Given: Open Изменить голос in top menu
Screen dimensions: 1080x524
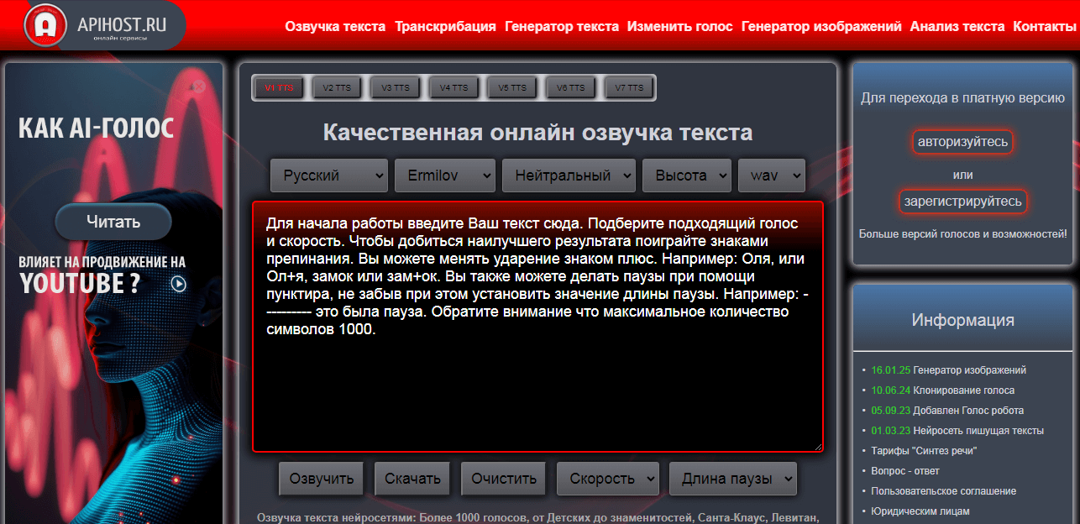Looking at the screenshot, I should 680,26.
